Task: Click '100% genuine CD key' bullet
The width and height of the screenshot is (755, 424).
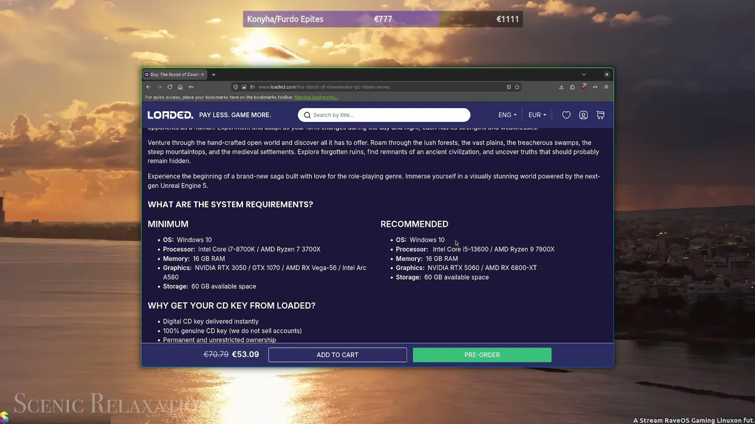Action: pyautogui.click(x=232, y=331)
